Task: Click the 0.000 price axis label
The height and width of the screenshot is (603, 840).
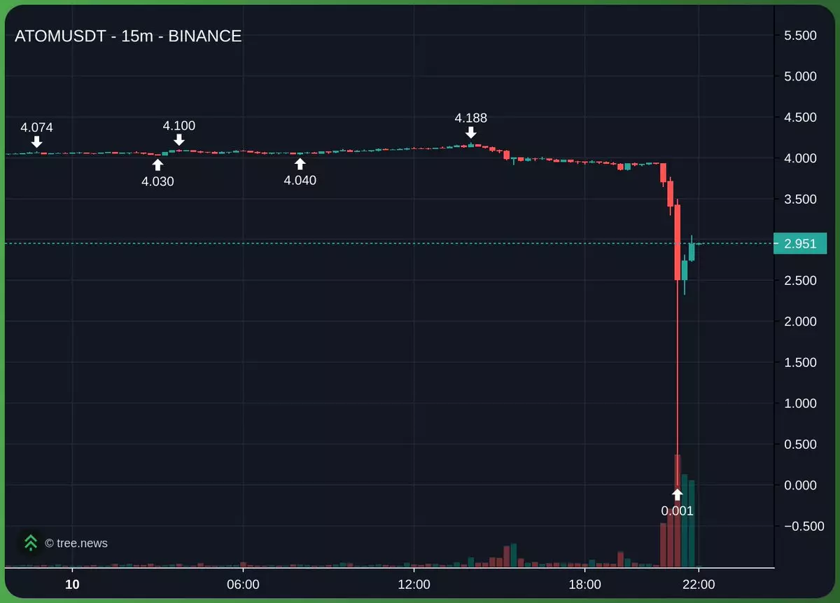Action: [x=800, y=485]
